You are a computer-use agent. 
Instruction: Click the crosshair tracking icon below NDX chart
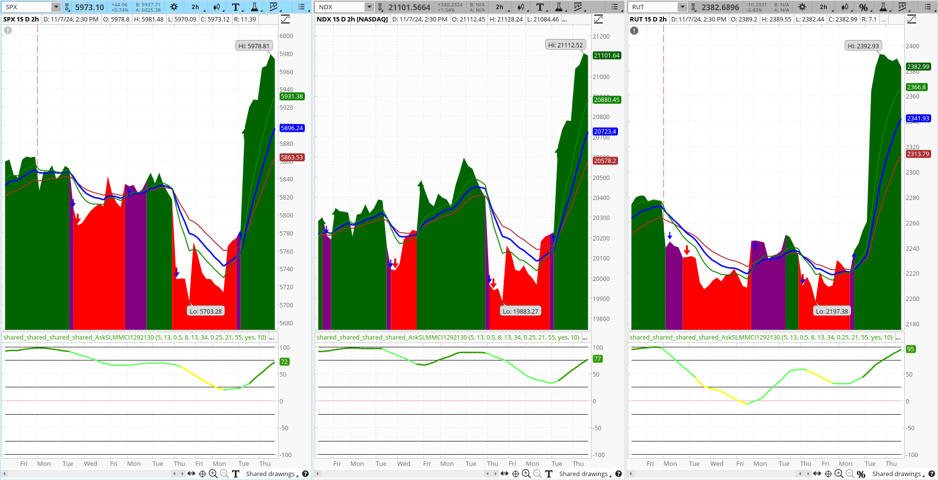coord(514,474)
